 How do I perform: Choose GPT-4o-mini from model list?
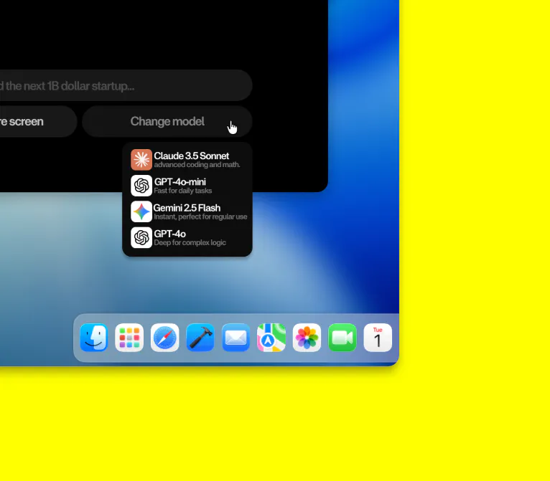coord(187,186)
